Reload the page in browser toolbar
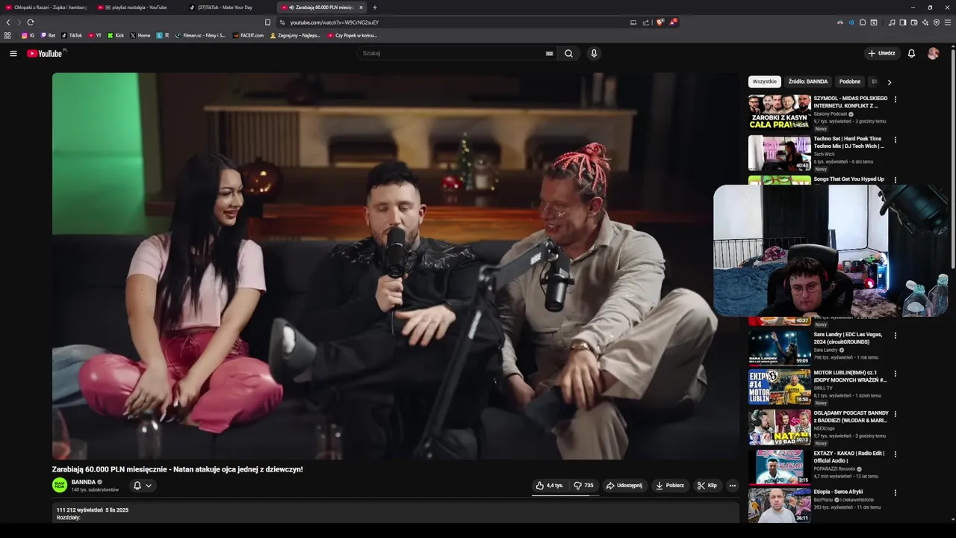Image resolution: width=956 pixels, height=538 pixels. (30, 22)
